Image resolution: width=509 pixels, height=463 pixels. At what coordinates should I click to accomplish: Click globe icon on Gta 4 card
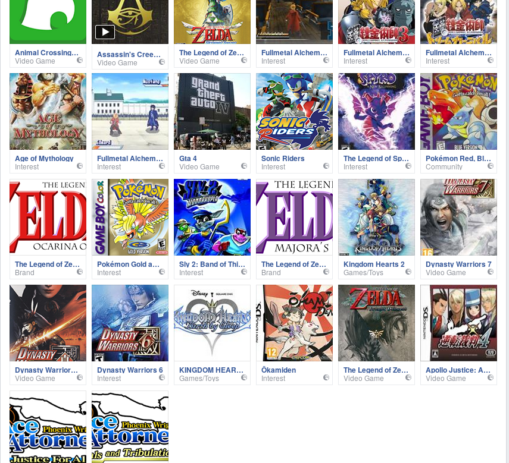tap(244, 166)
